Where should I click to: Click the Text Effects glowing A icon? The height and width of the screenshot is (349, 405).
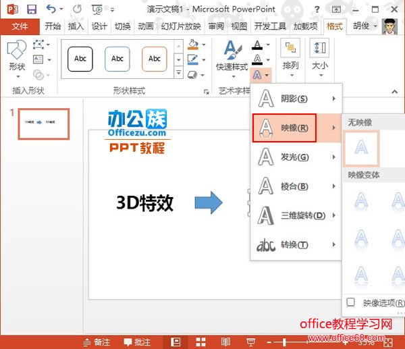point(257,75)
